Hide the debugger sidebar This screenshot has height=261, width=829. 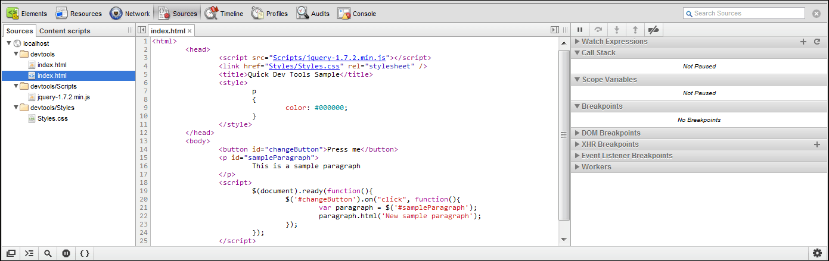coord(554,30)
